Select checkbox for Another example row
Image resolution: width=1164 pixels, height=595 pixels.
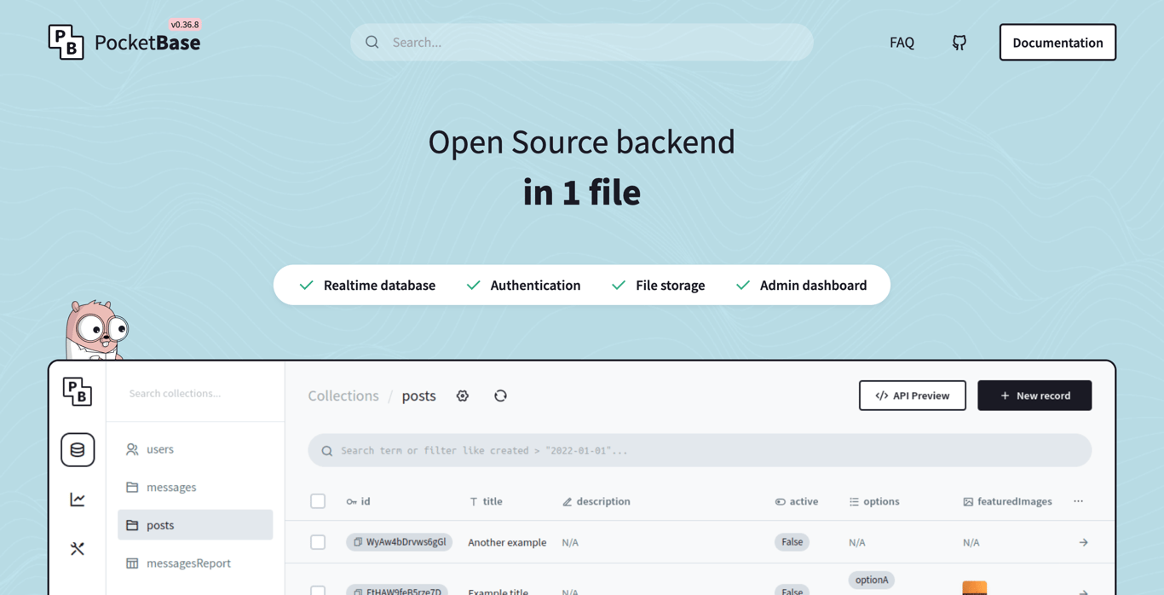click(x=318, y=542)
